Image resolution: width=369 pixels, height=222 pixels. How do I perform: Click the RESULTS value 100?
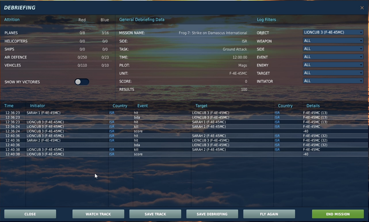tap(244, 89)
